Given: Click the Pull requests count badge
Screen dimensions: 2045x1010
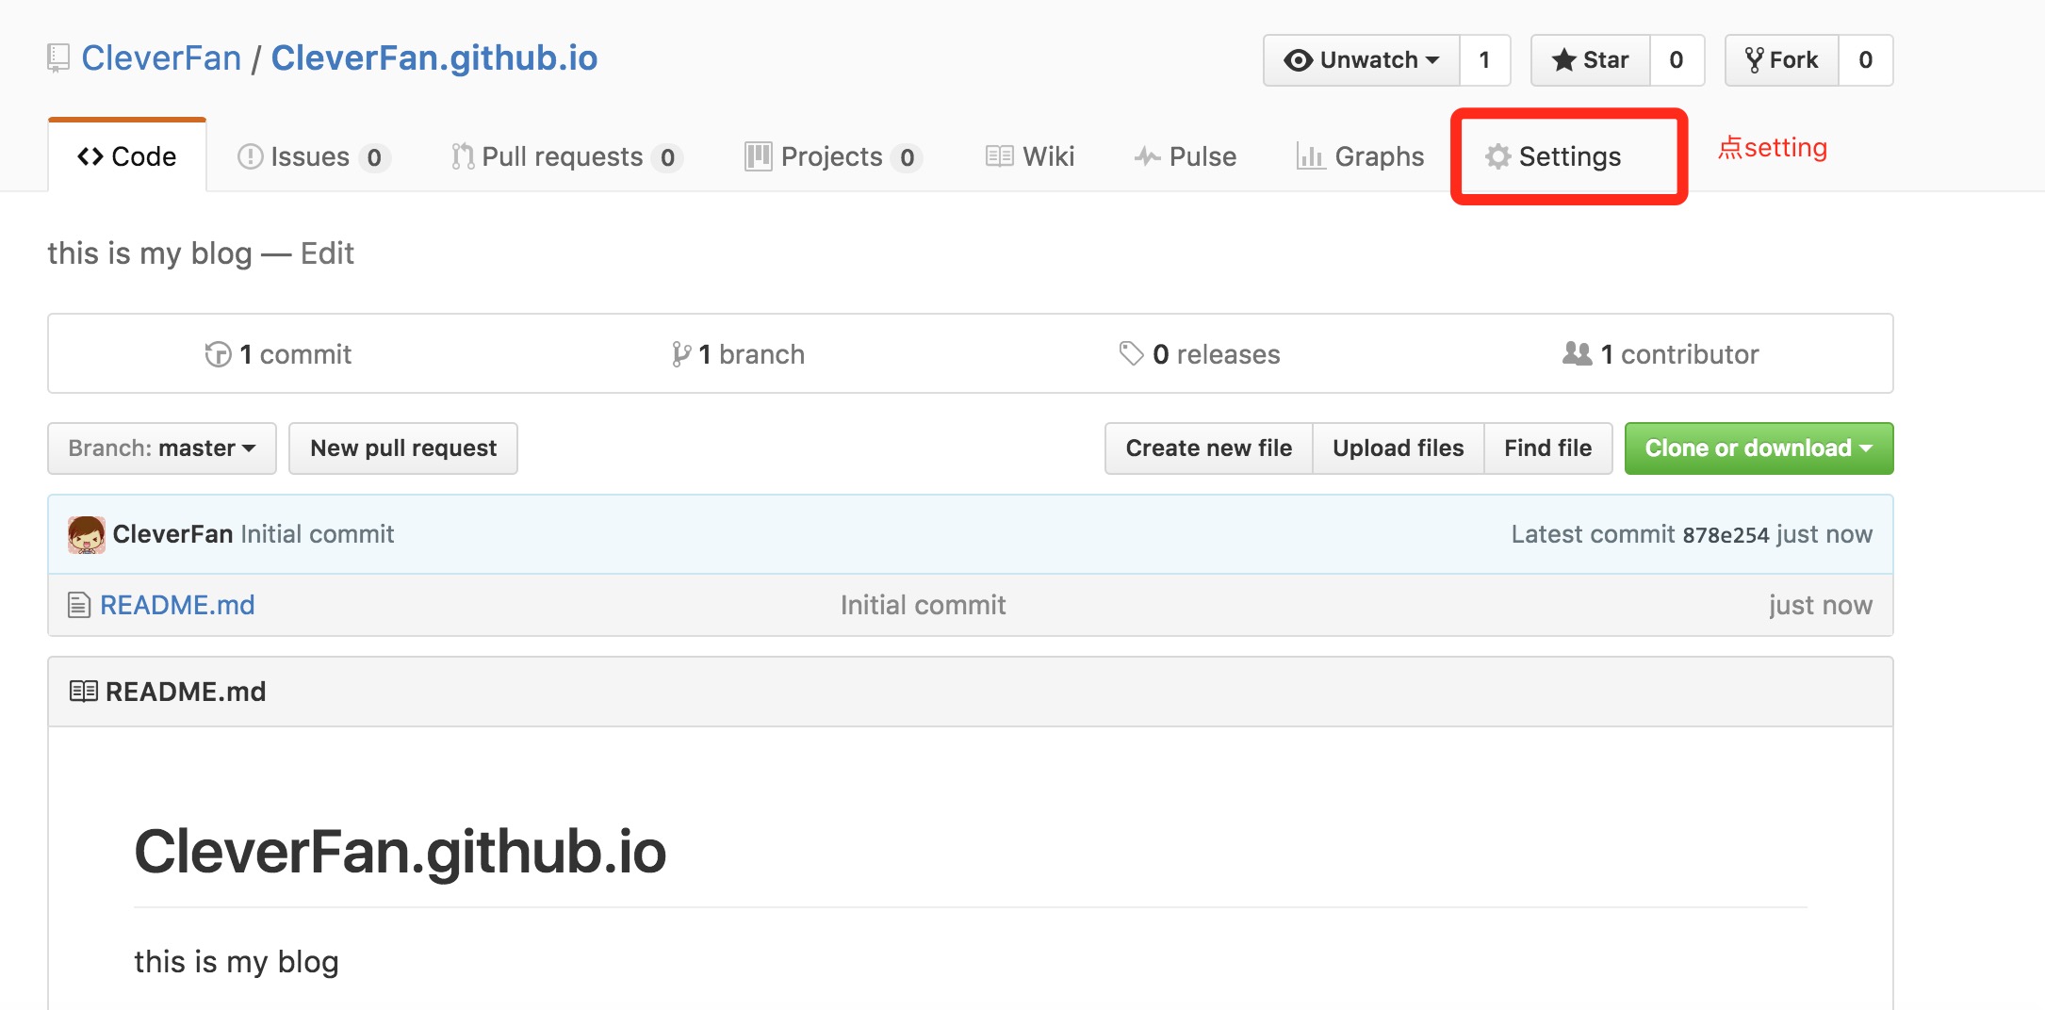Looking at the screenshot, I should [x=667, y=157].
